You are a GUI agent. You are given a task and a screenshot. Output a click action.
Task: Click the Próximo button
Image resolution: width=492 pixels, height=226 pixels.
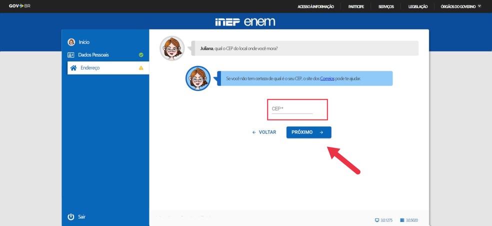[x=309, y=132]
